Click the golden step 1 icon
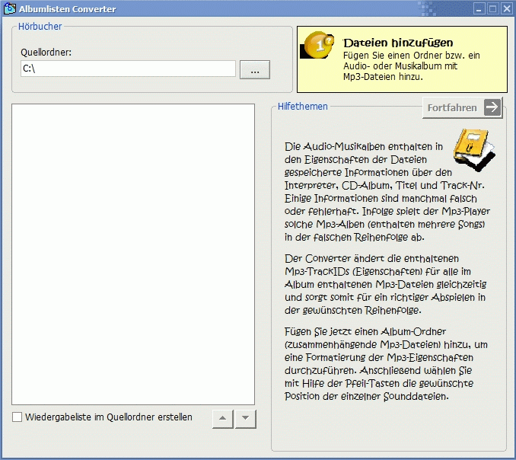516x460 pixels. click(317, 46)
